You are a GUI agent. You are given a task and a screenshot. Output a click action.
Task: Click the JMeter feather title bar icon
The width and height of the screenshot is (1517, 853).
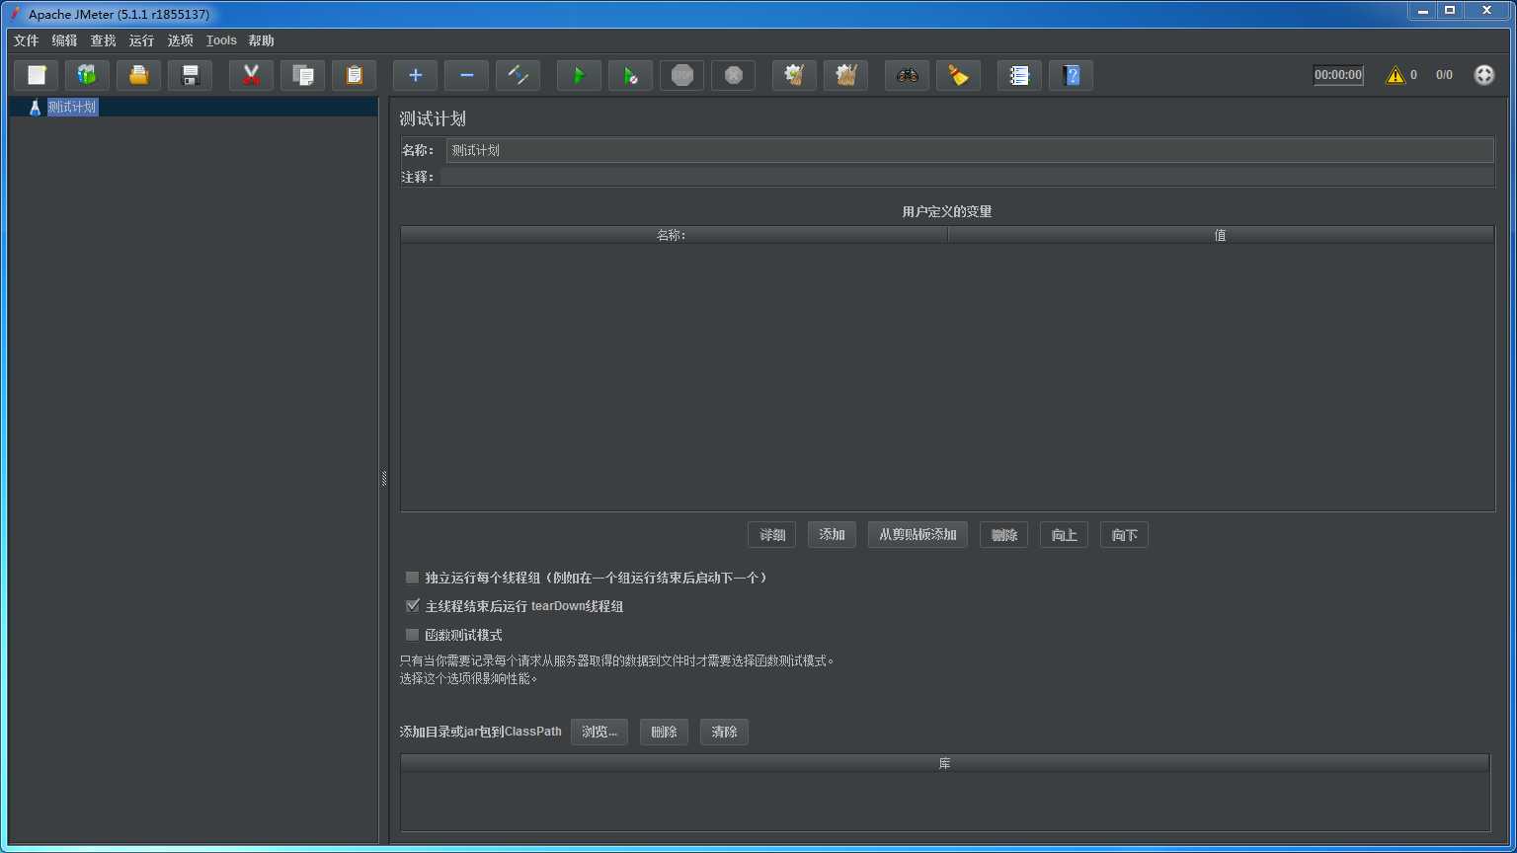click(15, 14)
